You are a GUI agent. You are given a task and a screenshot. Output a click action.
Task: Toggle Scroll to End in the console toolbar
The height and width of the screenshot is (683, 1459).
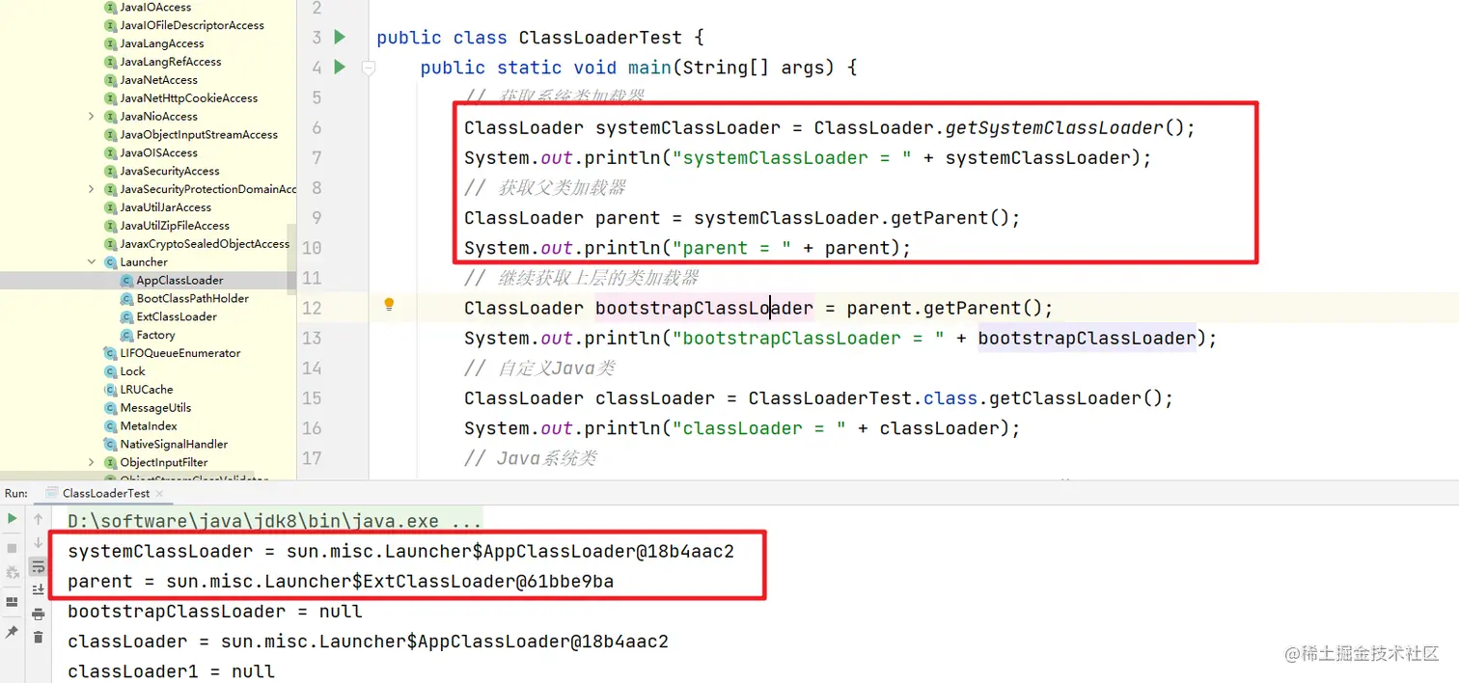[39, 589]
